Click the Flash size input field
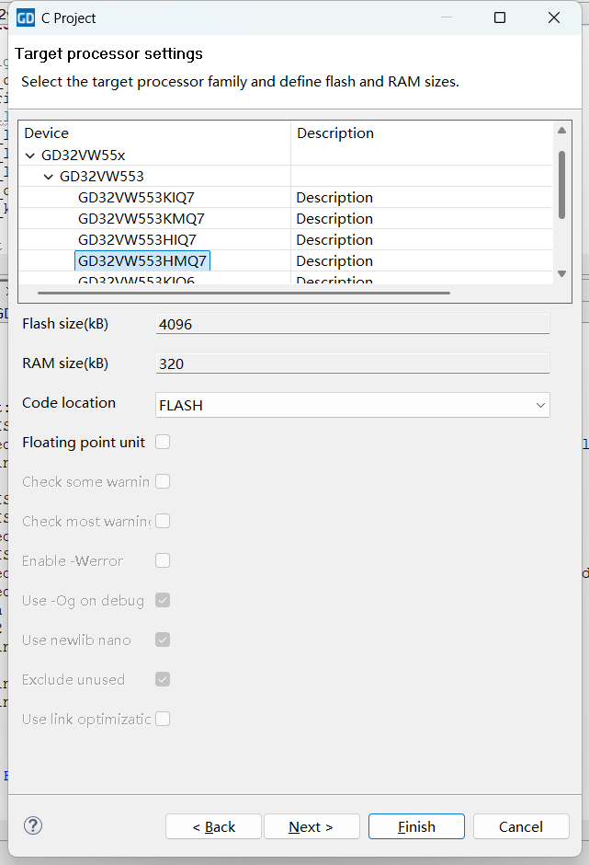Viewport: 589px width, 865px height. tap(353, 324)
